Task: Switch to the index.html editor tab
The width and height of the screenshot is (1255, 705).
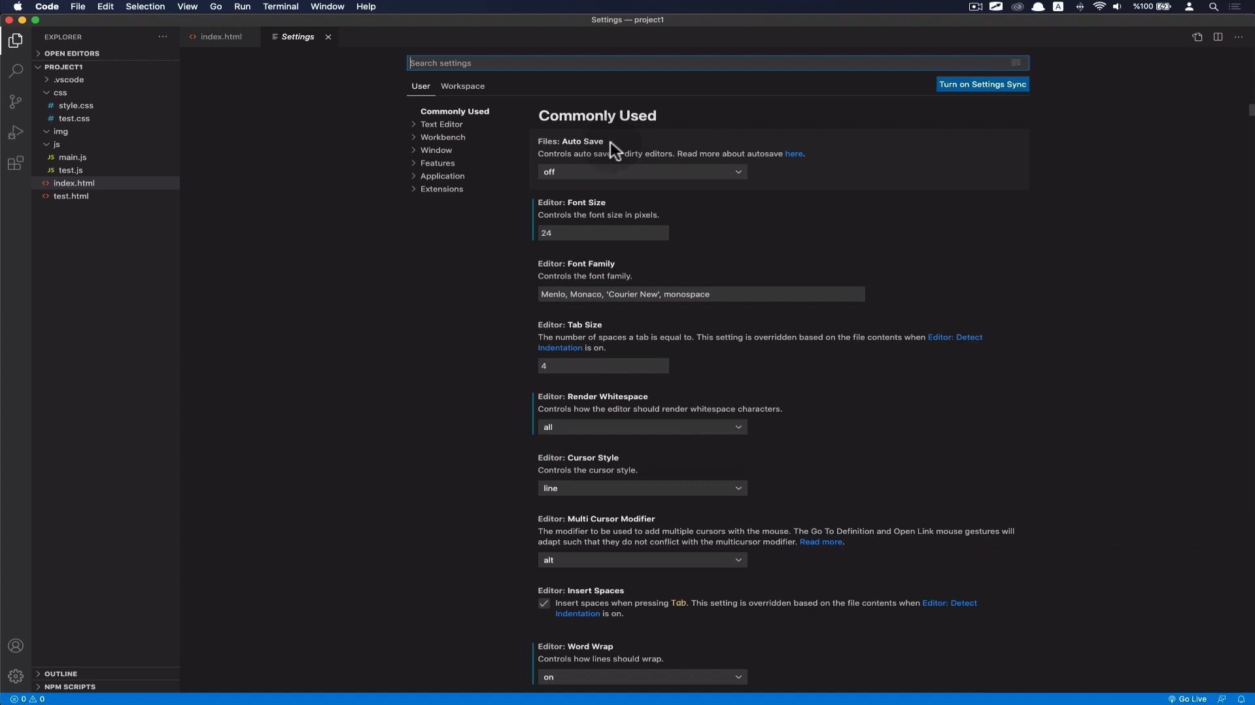Action: 220,37
